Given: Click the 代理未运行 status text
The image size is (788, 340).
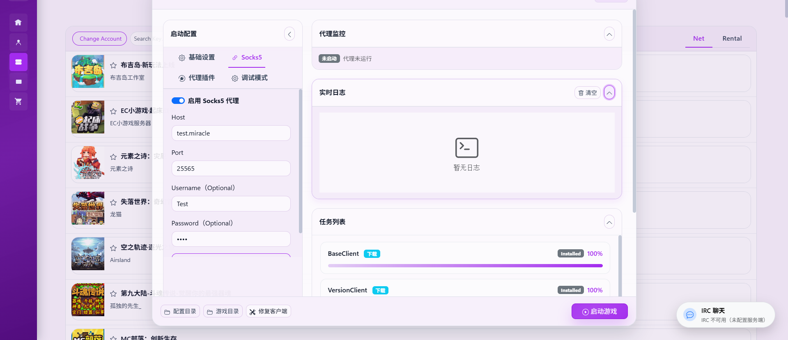Looking at the screenshot, I should click(x=357, y=59).
